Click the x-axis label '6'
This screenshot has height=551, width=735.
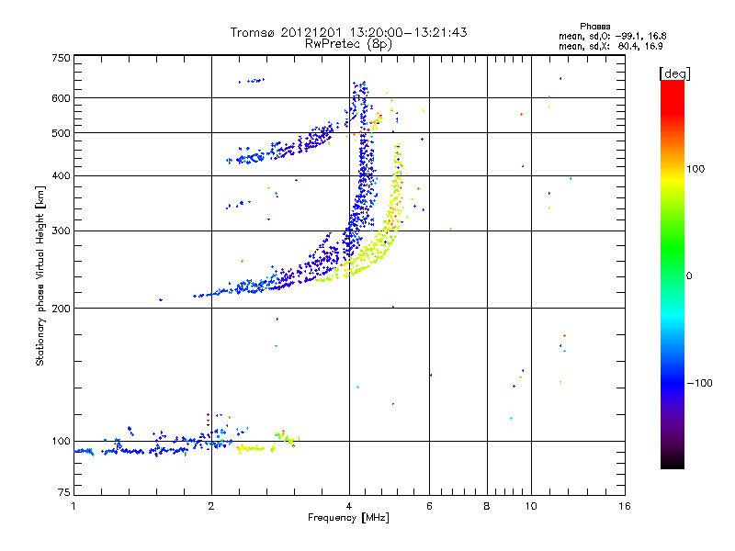coord(429,506)
